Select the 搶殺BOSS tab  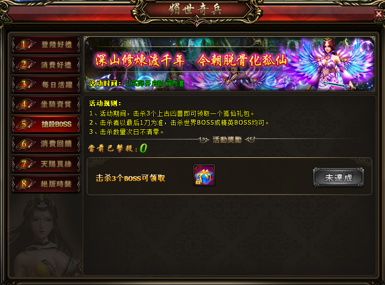46,124
